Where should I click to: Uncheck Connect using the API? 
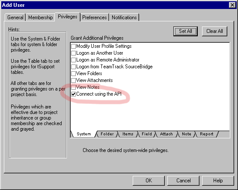coord(74,94)
